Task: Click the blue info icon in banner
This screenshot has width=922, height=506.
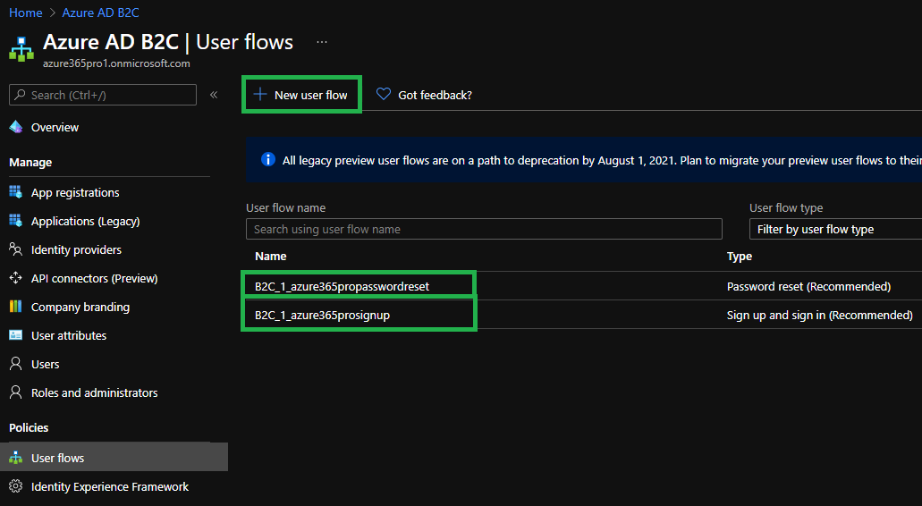Action: [268, 159]
